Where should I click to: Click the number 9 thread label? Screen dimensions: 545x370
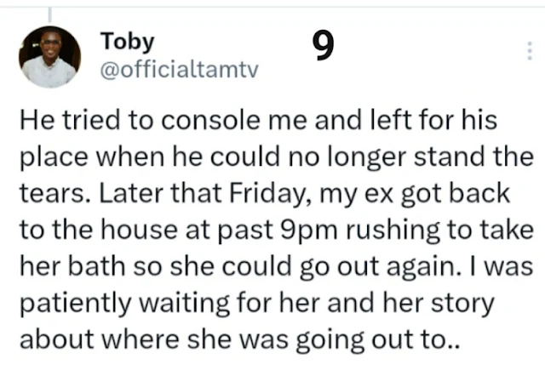coord(322,48)
